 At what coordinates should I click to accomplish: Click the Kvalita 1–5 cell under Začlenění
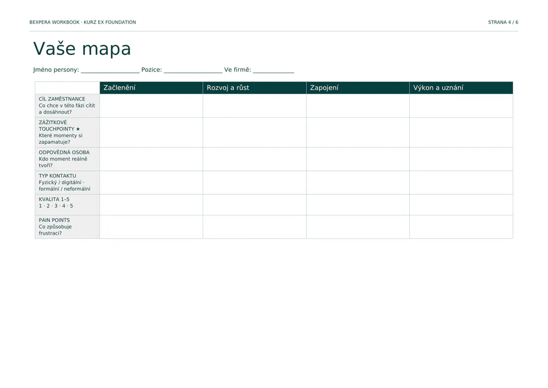pos(151,205)
